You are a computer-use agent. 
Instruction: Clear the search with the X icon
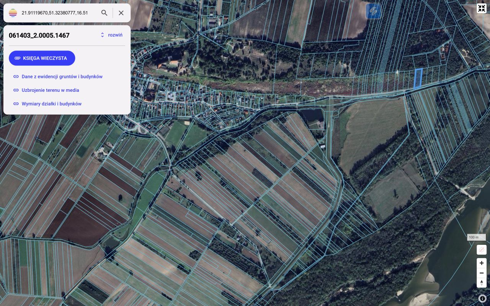pos(121,13)
